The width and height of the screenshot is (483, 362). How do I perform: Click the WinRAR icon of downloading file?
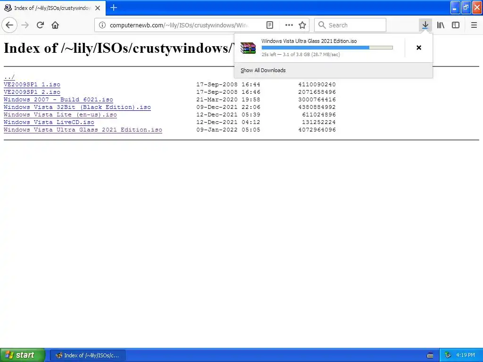pyautogui.click(x=248, y=48)
